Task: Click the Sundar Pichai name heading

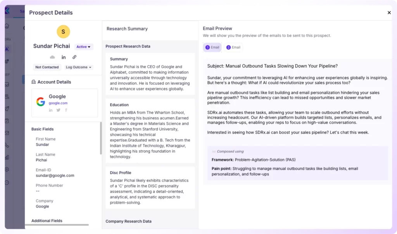Action: [52, 46]
